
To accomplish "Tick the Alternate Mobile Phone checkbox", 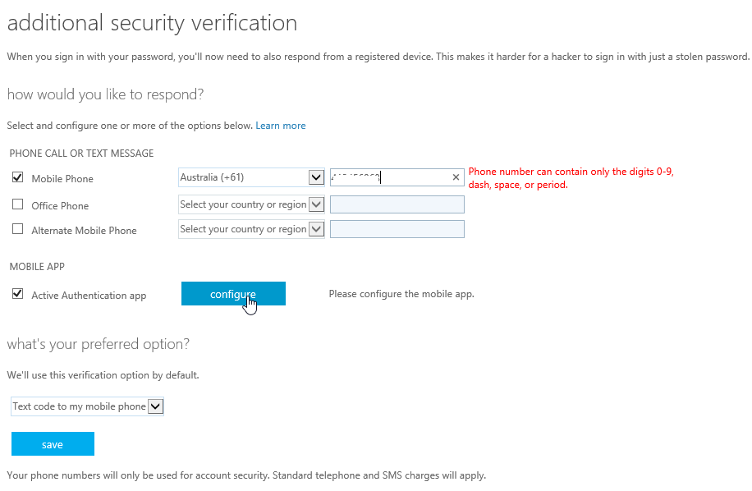I will 17,229.
